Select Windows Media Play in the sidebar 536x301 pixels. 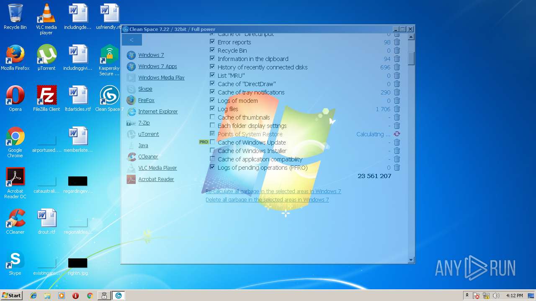point(161,78)
